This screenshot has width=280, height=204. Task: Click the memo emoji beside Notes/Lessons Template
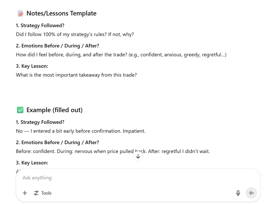[20, 13]
